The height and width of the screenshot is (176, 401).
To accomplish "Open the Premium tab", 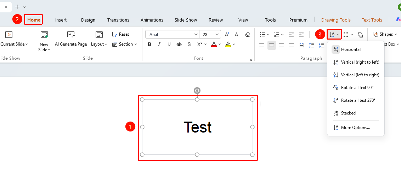I will (x=298, y=20).
